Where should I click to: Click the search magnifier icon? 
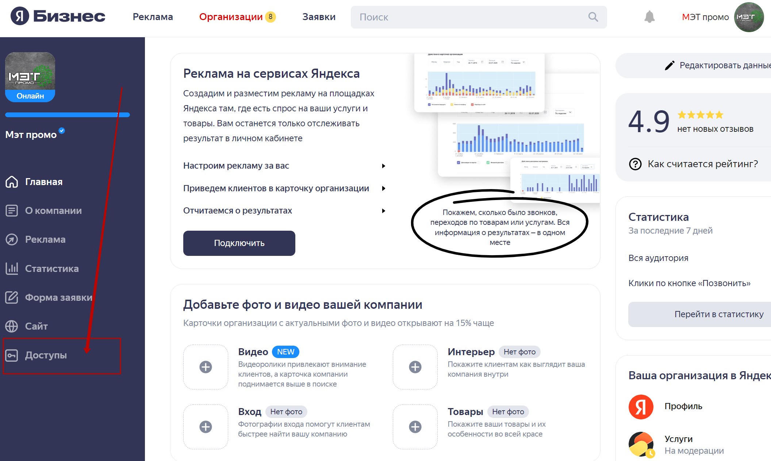[593, 17]
